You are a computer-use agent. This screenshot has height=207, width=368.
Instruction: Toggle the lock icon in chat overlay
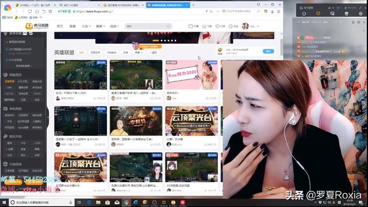[x=353, y=22]
